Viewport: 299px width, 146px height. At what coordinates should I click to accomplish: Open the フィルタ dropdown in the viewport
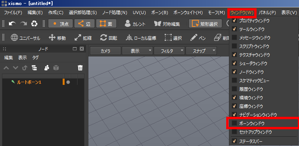[x=169, y=51]
